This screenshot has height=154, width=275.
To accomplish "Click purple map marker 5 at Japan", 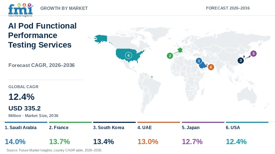I will tap(253, 53).
